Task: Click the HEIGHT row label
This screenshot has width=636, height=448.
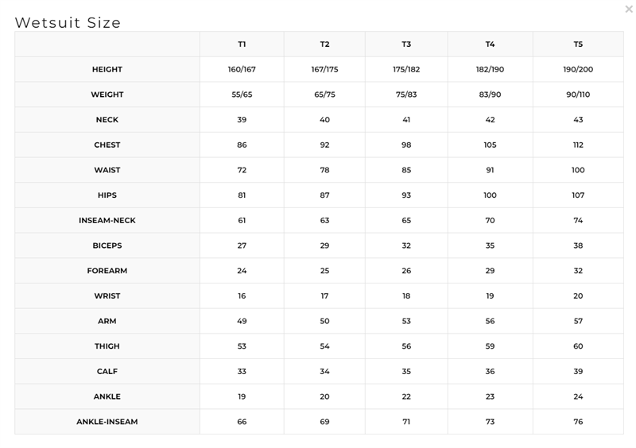Action: click(107, 69)
